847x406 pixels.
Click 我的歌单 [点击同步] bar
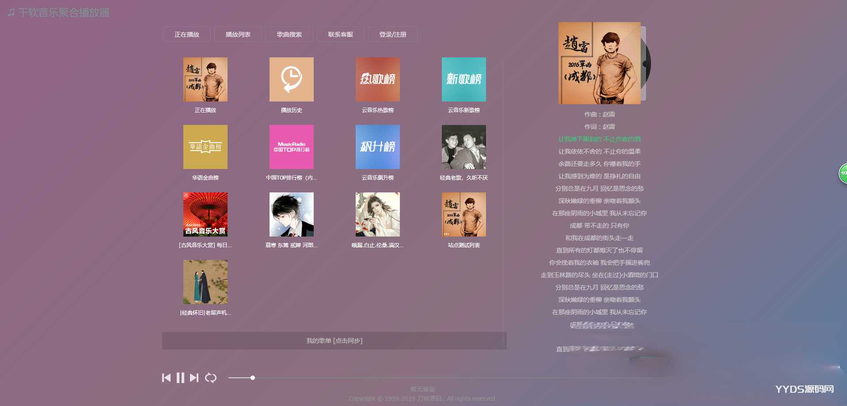click(334, 341)
